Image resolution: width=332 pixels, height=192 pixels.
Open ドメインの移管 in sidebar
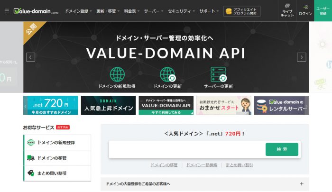[x=57, y=158]
